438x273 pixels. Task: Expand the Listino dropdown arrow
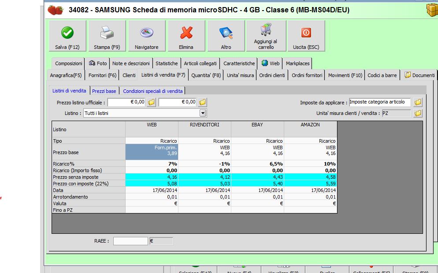pyautogui.click(x=203, y=113)
